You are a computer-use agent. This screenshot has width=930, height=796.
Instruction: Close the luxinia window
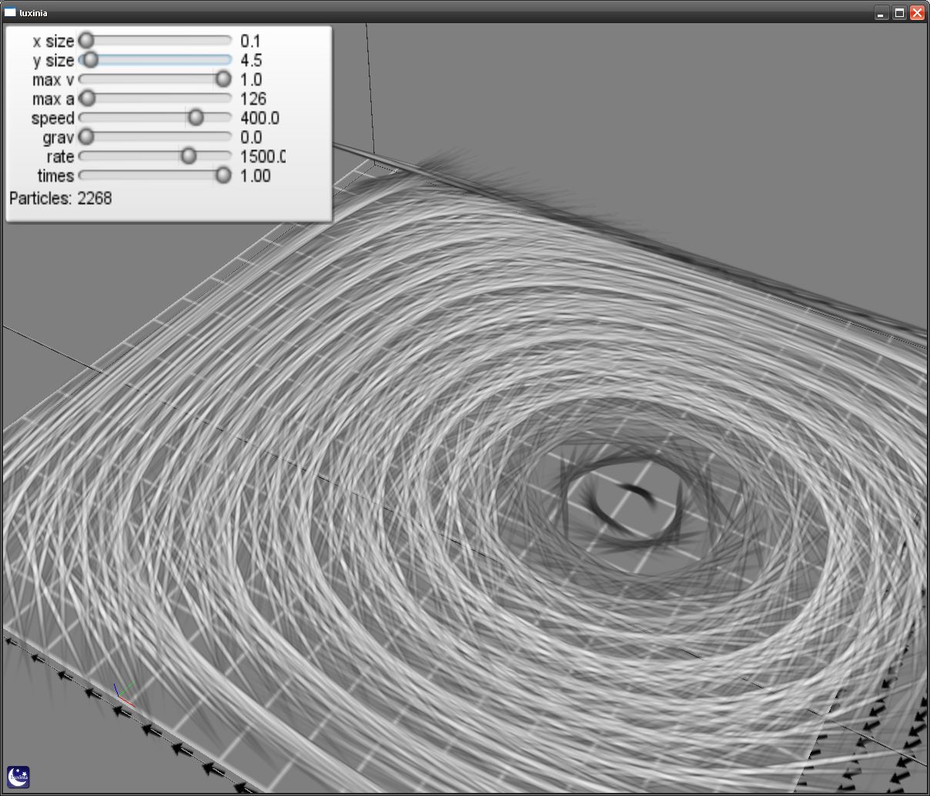[917, 13]
